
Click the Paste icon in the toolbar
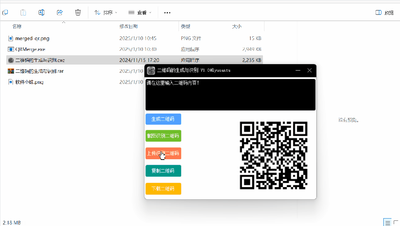pyautogui.click(x=23, y=12)
